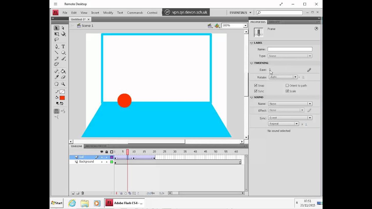The width and height of the screenshot is (372, 209).
Task: Toggle the Scale checkbox
Action: (x=287, y=91)
